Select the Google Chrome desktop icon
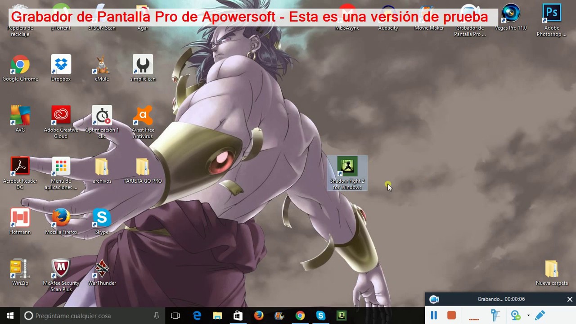 click(20, 69)
